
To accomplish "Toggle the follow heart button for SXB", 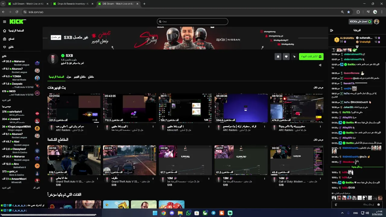I will 286,57.
